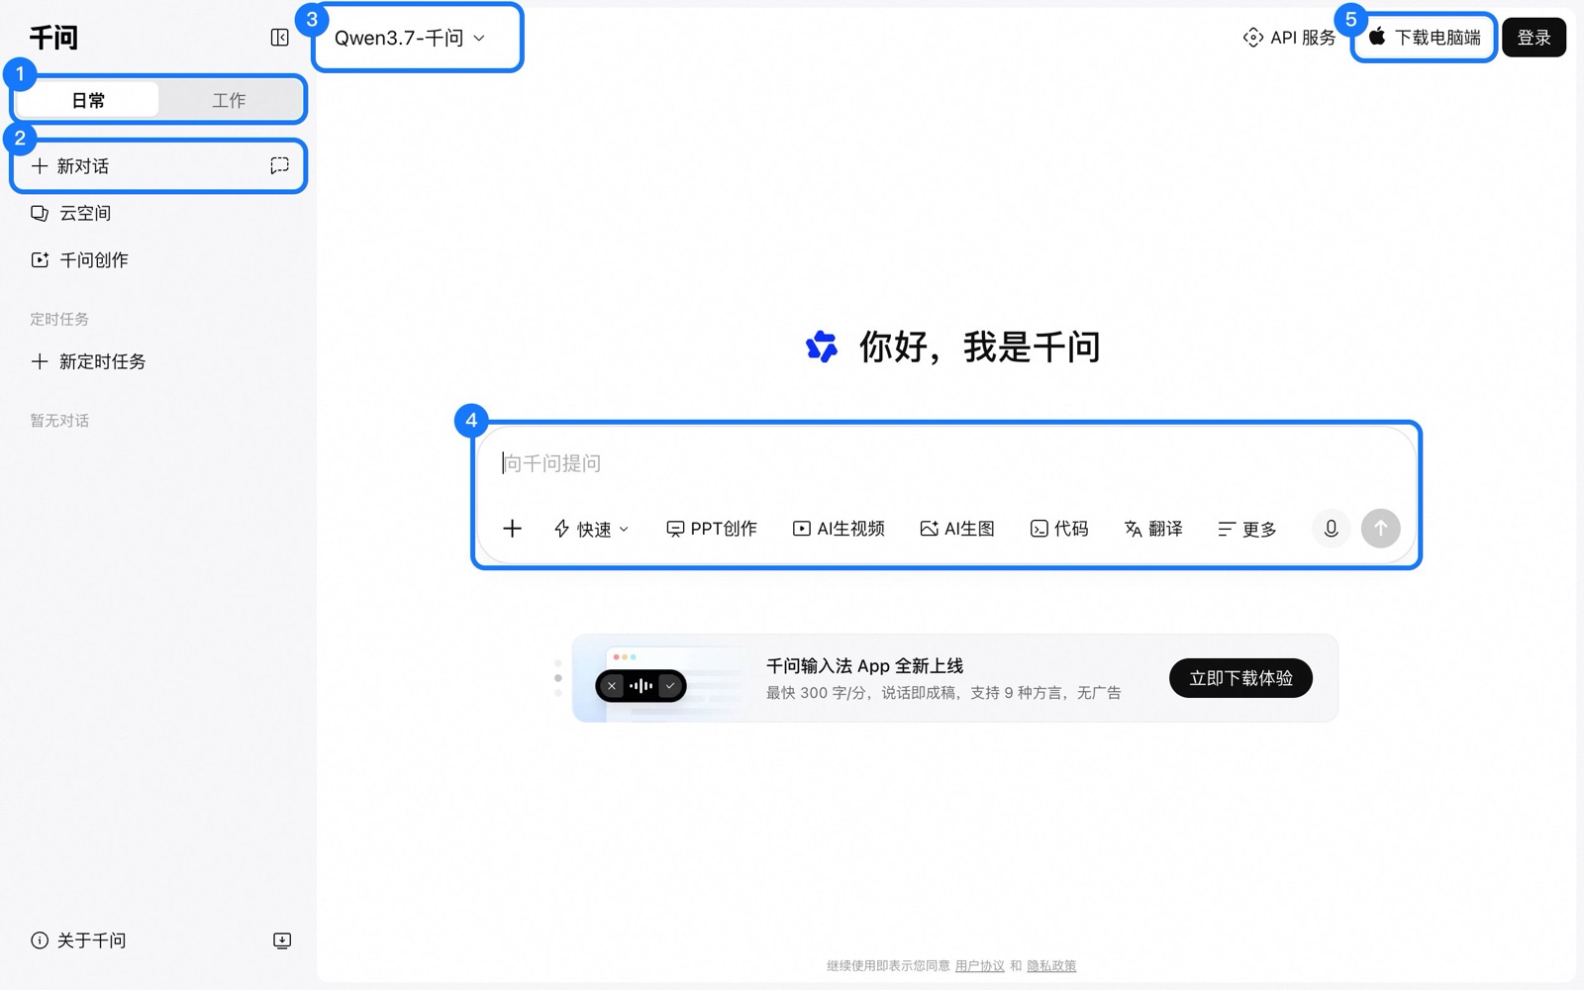Screen dimensions: 1584x990
Task: Click the 登录 button
Action: [1534, 38]
